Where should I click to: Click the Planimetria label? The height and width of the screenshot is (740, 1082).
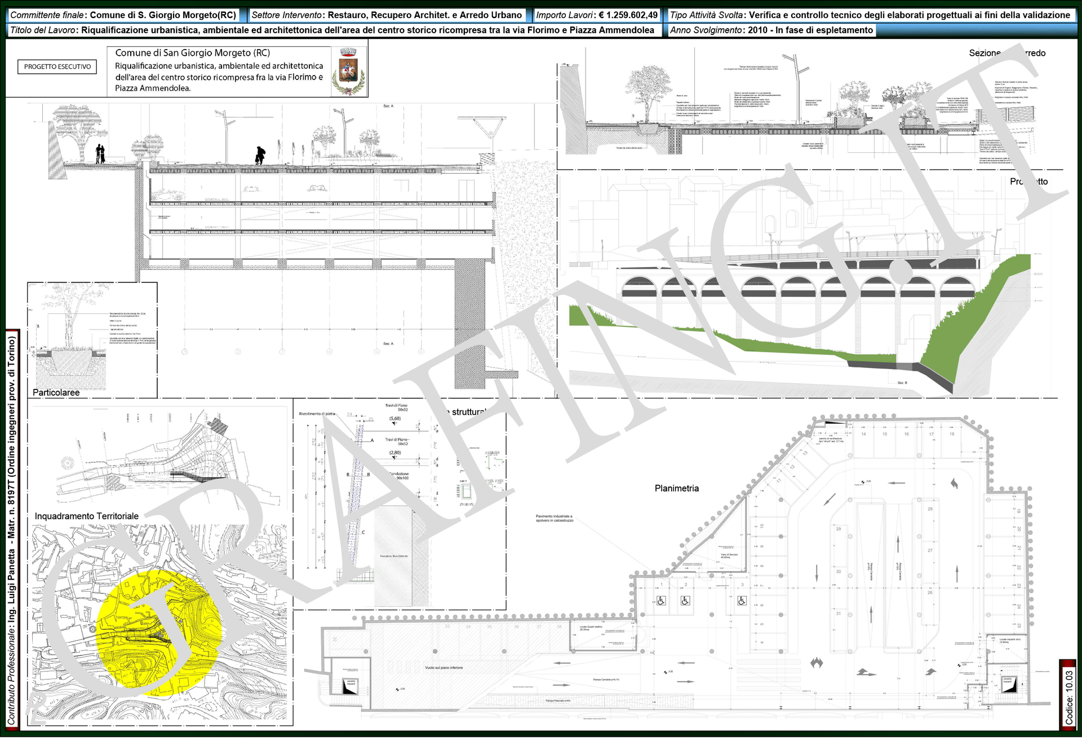click(x=676, y=489)
